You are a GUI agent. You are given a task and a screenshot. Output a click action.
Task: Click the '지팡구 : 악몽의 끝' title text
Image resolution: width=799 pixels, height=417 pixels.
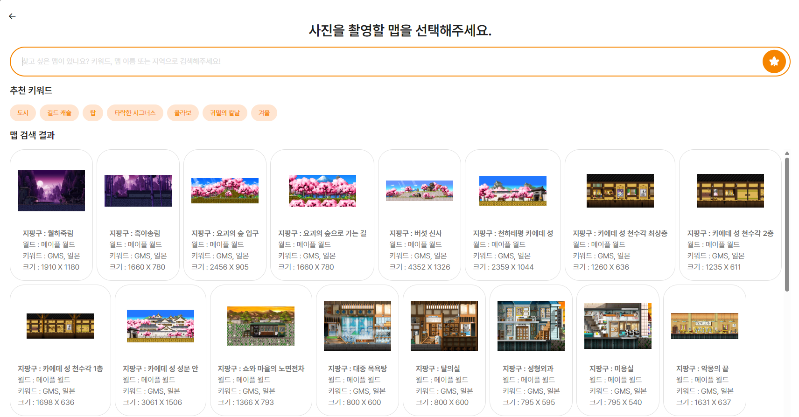pyautogui.click(x=702, y=368)
